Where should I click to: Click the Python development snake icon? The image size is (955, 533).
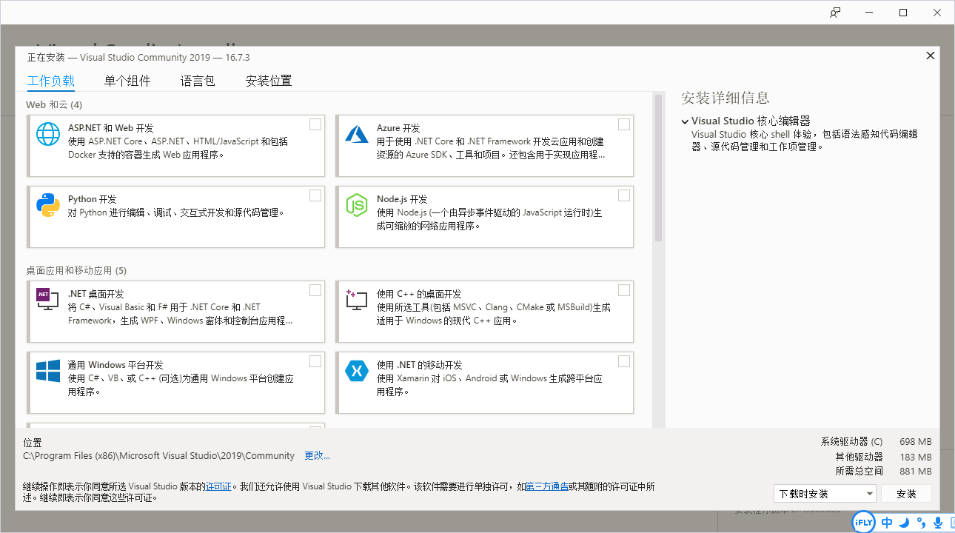coord(48,205)
